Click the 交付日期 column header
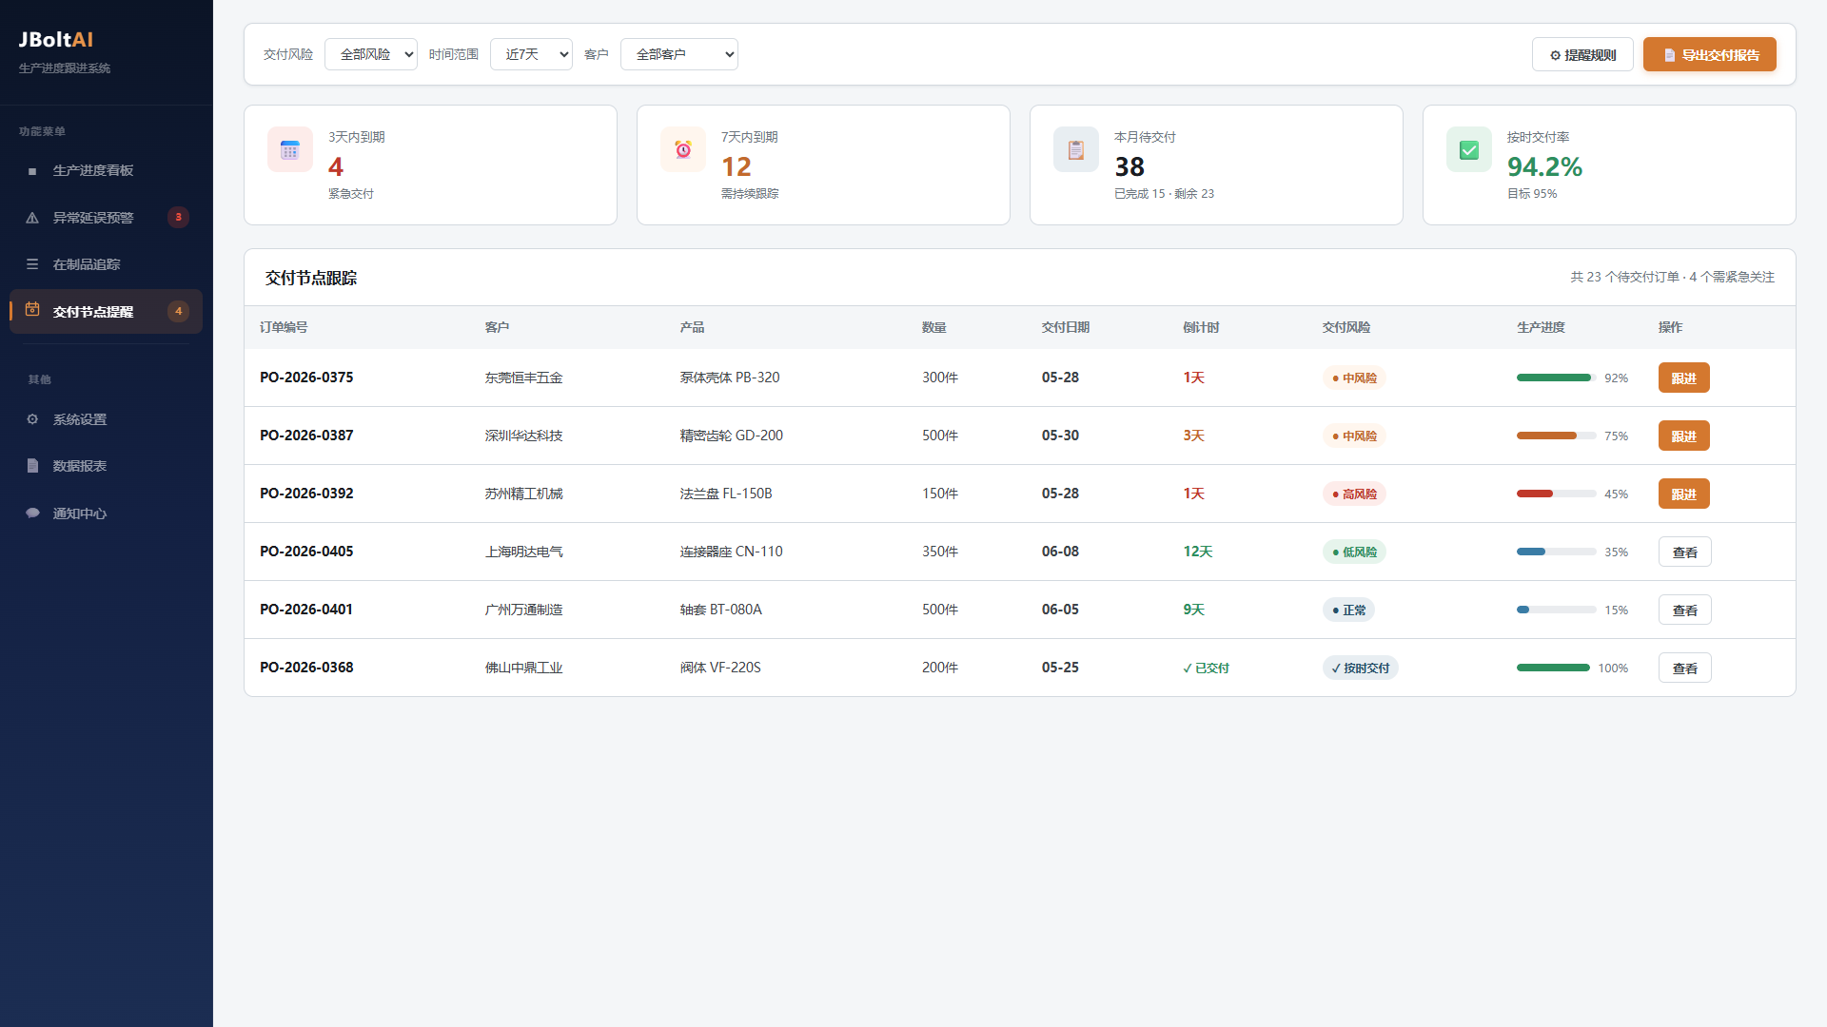 tap(1066, 327)
